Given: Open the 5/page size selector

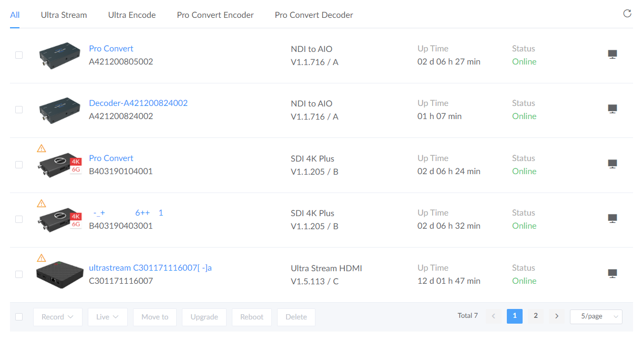Looking at the screenshot, I should [596, 316].
